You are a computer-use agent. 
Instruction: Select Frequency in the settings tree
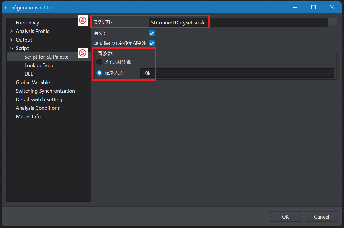[27, 23]
